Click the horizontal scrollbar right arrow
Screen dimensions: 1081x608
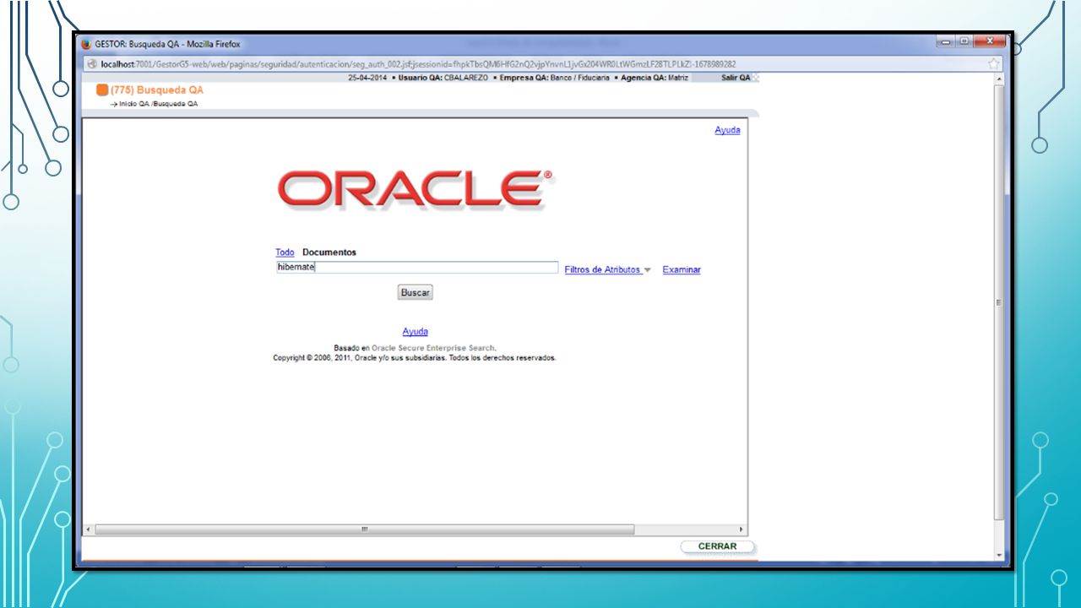point(741,529)
